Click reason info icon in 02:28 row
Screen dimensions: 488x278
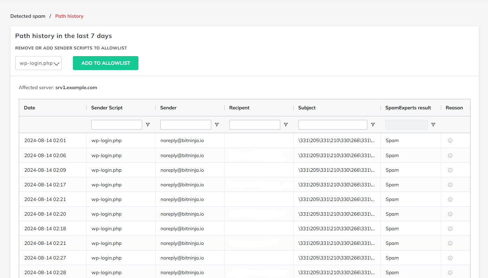pos(450,272)
